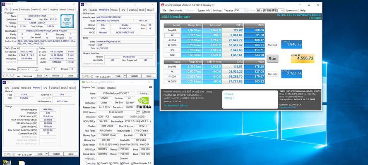The image size is (368, 165).
Task: Click Close button in CPU-Z Memory window
Action: [71, 154]
